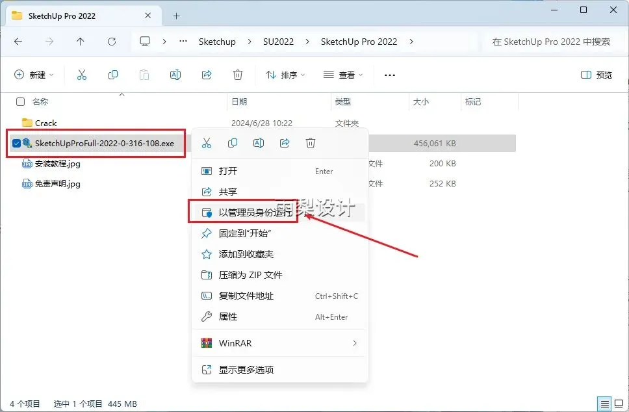
Task: Click the This PC monitor icon in the address bar
Action: (x=145, y=42)
